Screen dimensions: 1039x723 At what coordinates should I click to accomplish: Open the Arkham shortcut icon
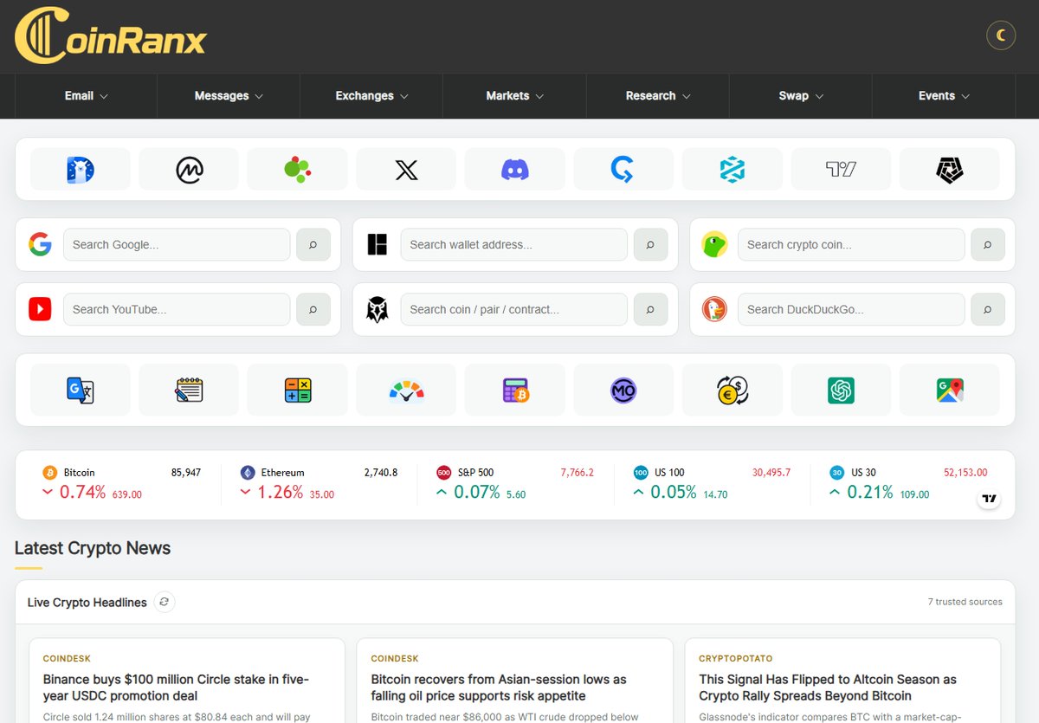tap(950, 169)
